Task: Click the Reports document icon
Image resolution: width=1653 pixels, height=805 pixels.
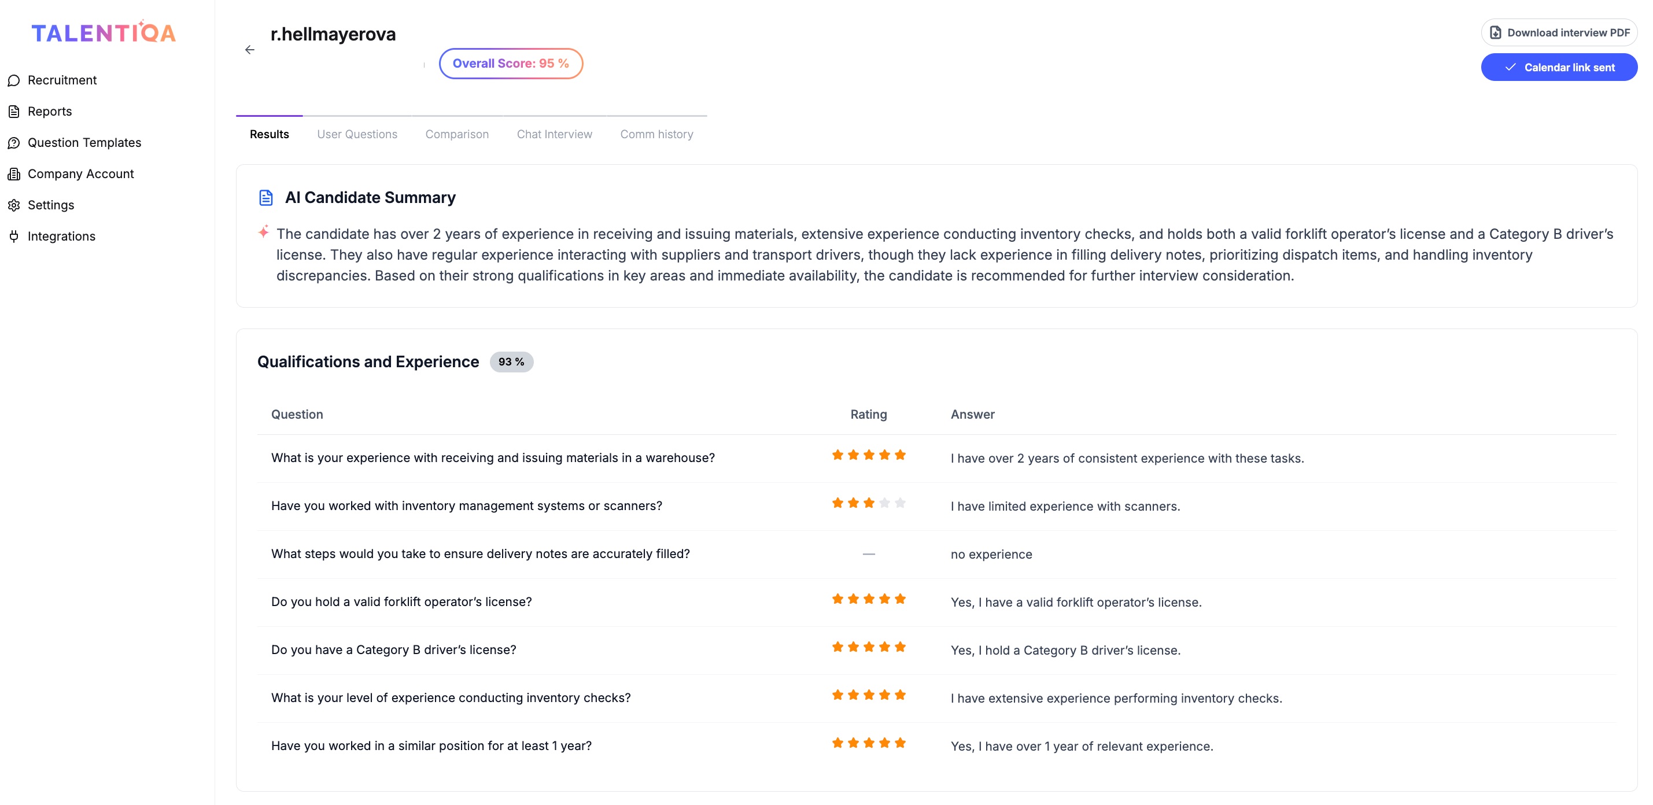Action: [13, 112]
